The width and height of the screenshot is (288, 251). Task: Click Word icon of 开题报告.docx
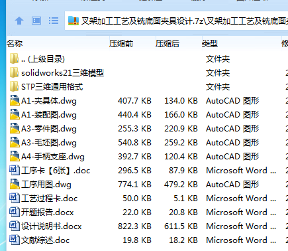click(x=15, y=212)
